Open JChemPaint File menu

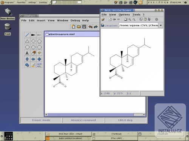(x=24, y=20)
